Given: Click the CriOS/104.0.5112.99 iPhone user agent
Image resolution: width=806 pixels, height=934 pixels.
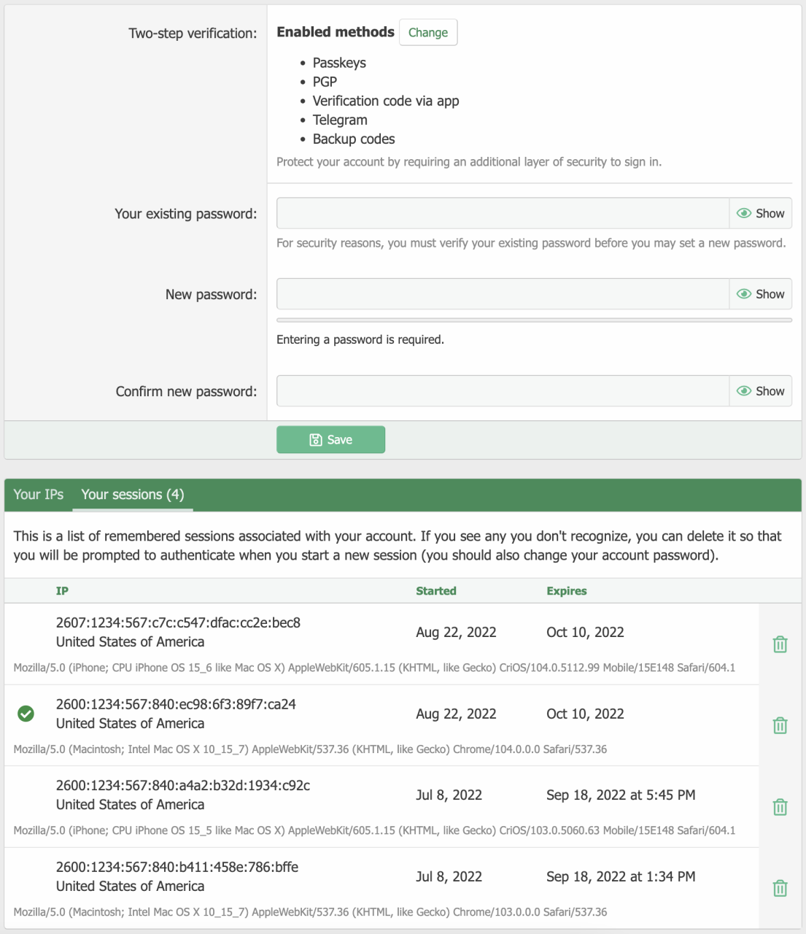Looking at the screenshot, I should click(x=374, y=668).
